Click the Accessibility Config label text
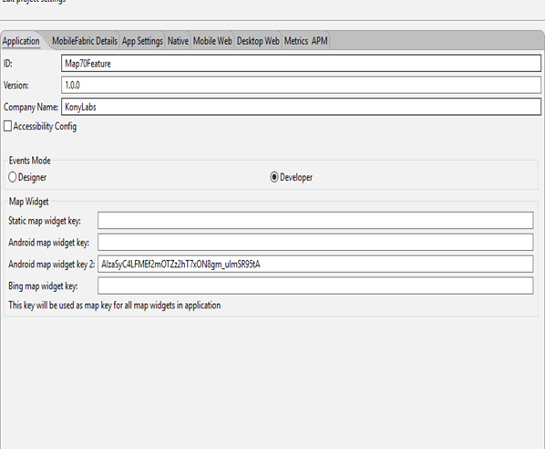 (x=45, y=126)
